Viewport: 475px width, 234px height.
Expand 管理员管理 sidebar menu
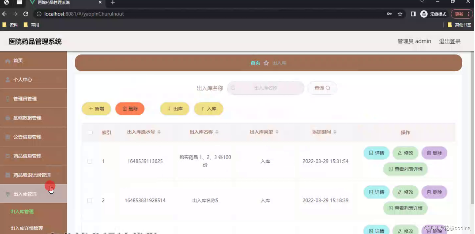coord(33,99)
